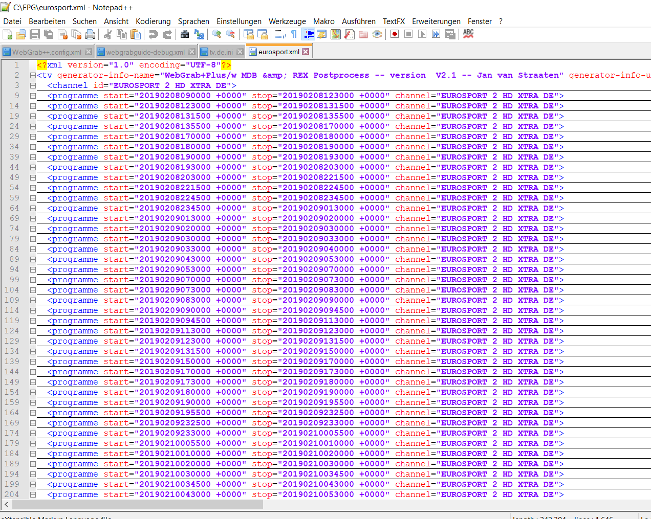Open the Suchen menu
The height and width of the screenshot is (519, 651).
click(84, 21)
